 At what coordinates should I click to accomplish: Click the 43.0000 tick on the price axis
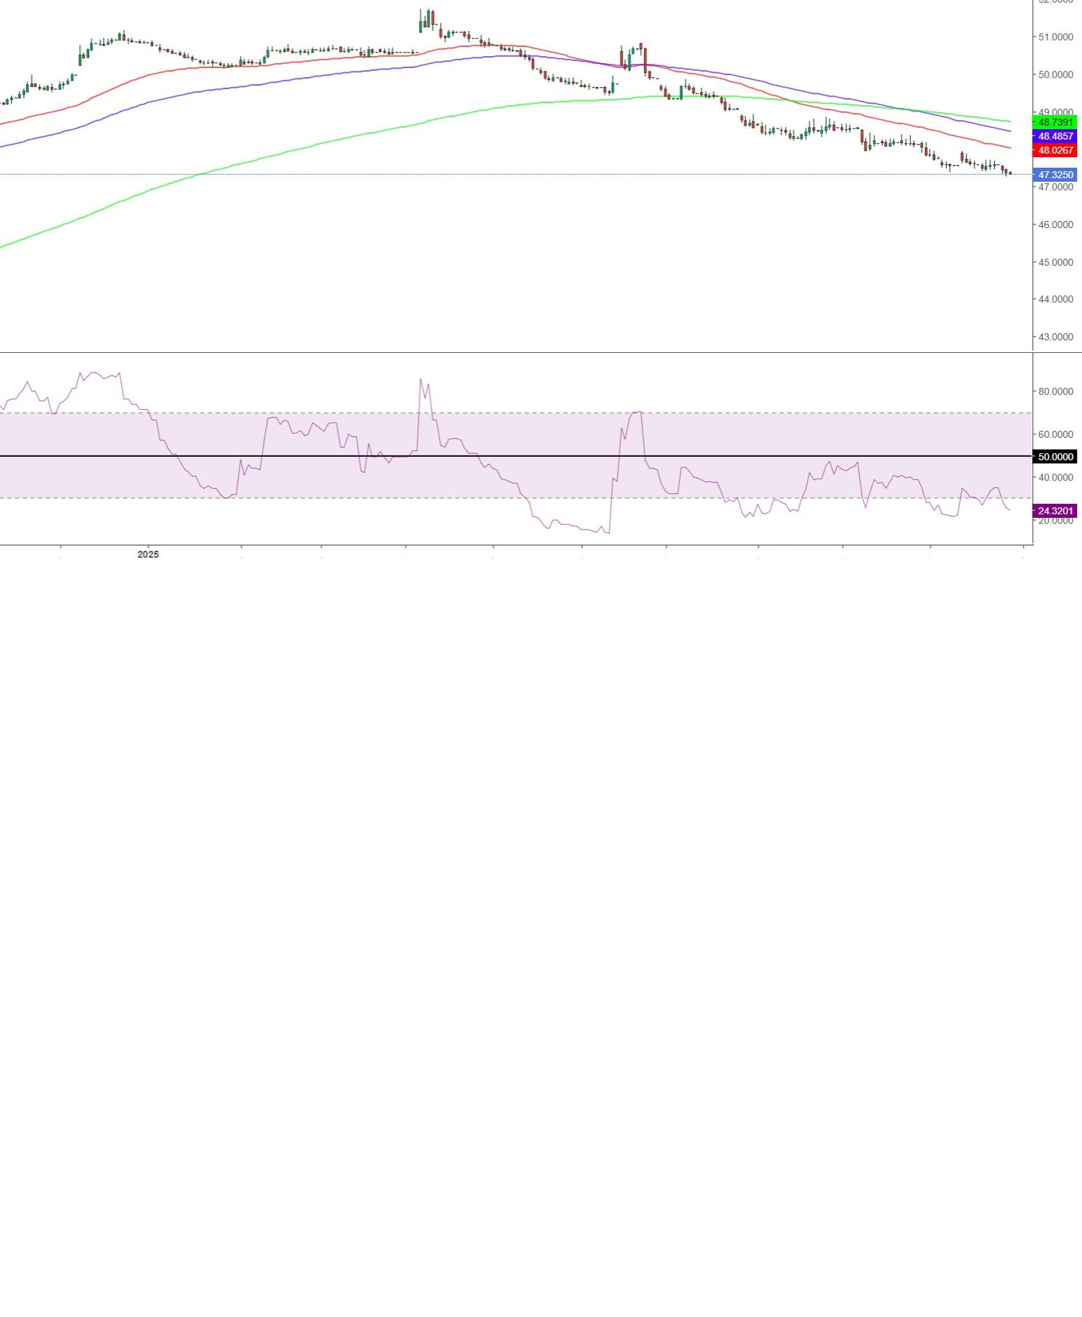pyautogui.click(x=1055, y=337)
